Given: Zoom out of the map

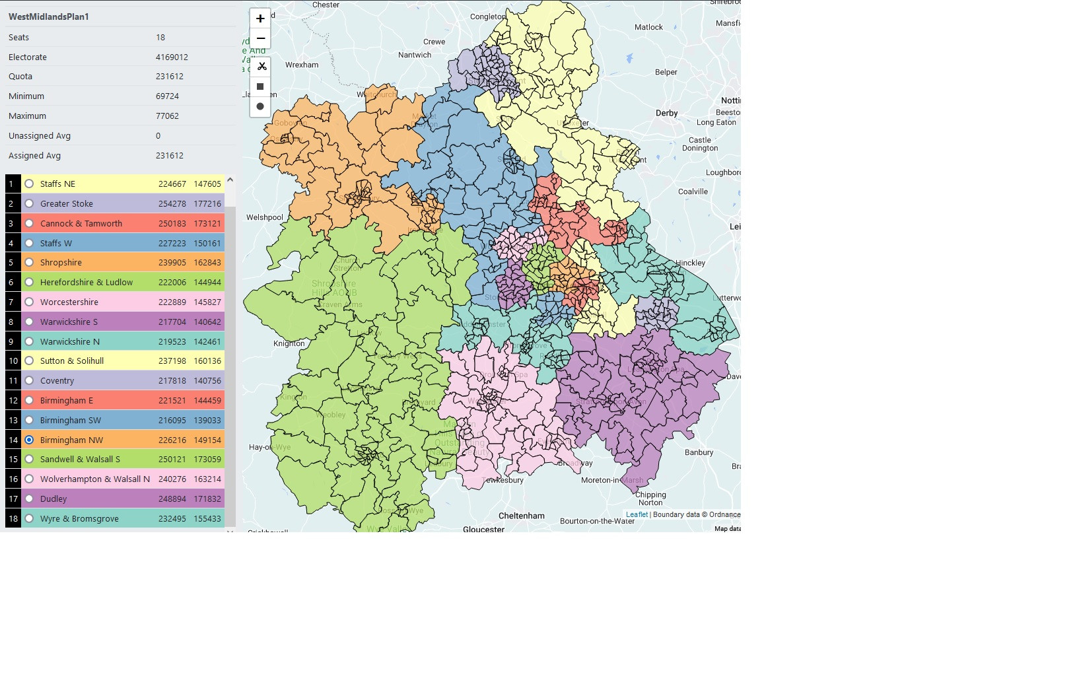Looking at the screenshot, I should click(260, 38).
